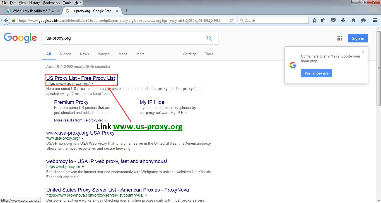Expand dropdown arrow beside webproxy.to URL
This screenshot has width=381, height=203.
tap(83, 167)
